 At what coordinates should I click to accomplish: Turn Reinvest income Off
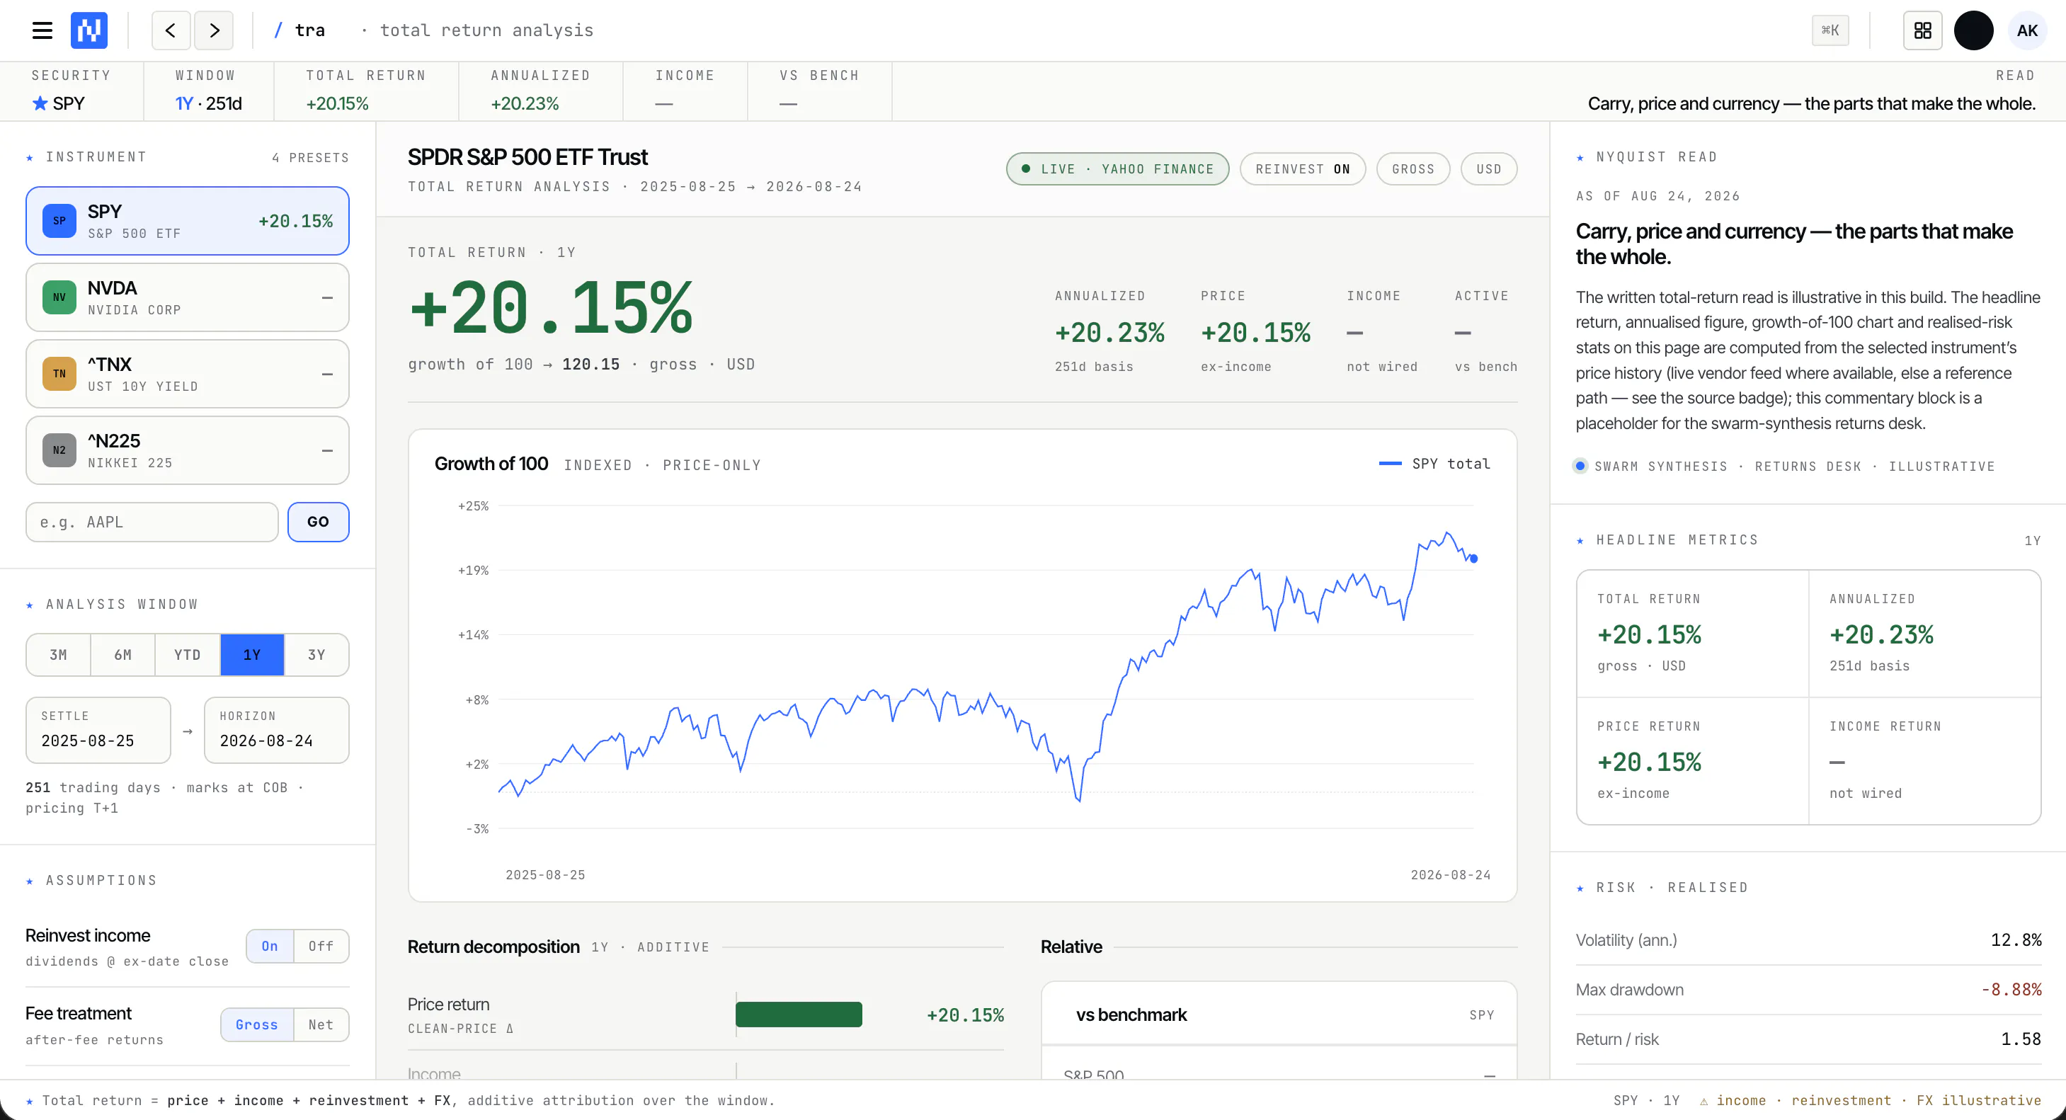click(321, 946)
